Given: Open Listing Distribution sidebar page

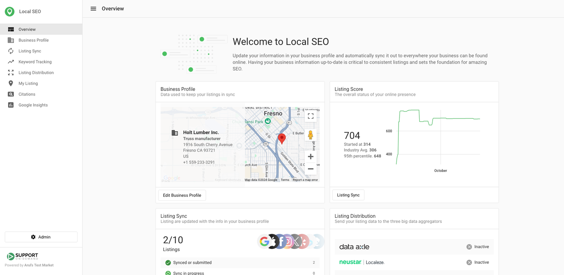Looking at the screenshot, I should coord(36,73).
